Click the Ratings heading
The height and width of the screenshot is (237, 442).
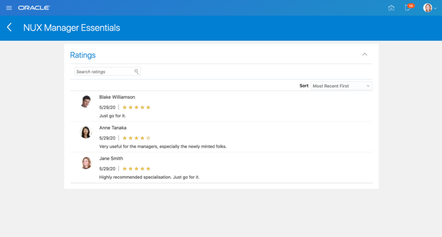(x=83, y=55)
